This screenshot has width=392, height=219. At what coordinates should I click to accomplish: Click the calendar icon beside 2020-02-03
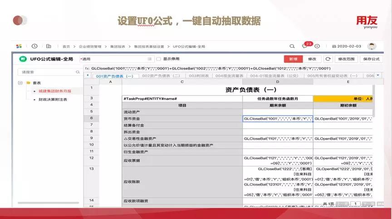coord(334,46)
